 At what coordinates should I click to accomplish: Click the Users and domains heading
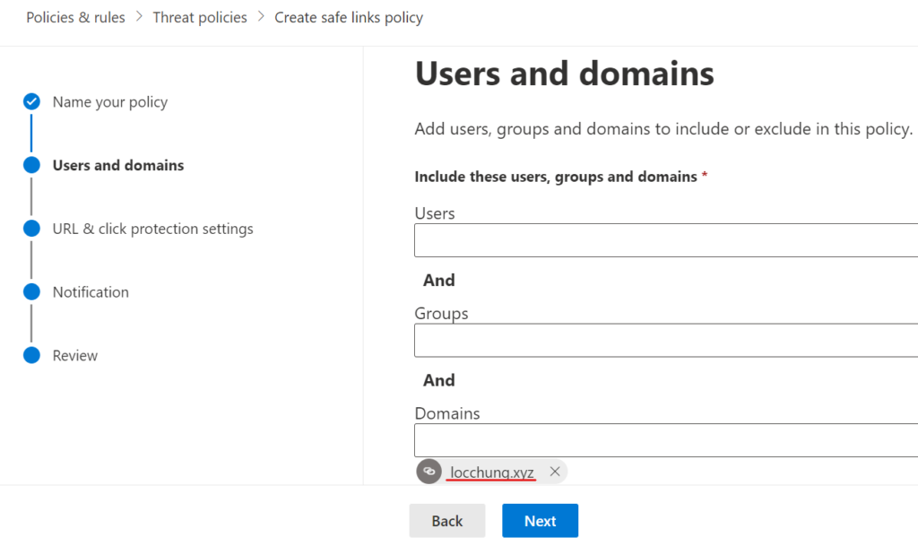565,74
